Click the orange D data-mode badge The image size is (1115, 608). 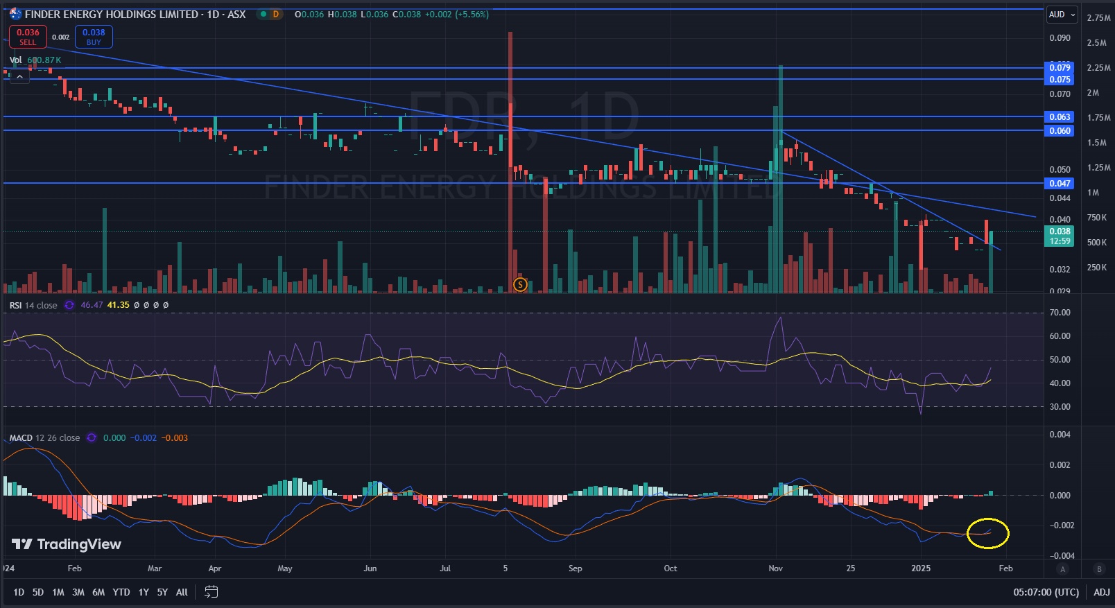pos(276,14)
